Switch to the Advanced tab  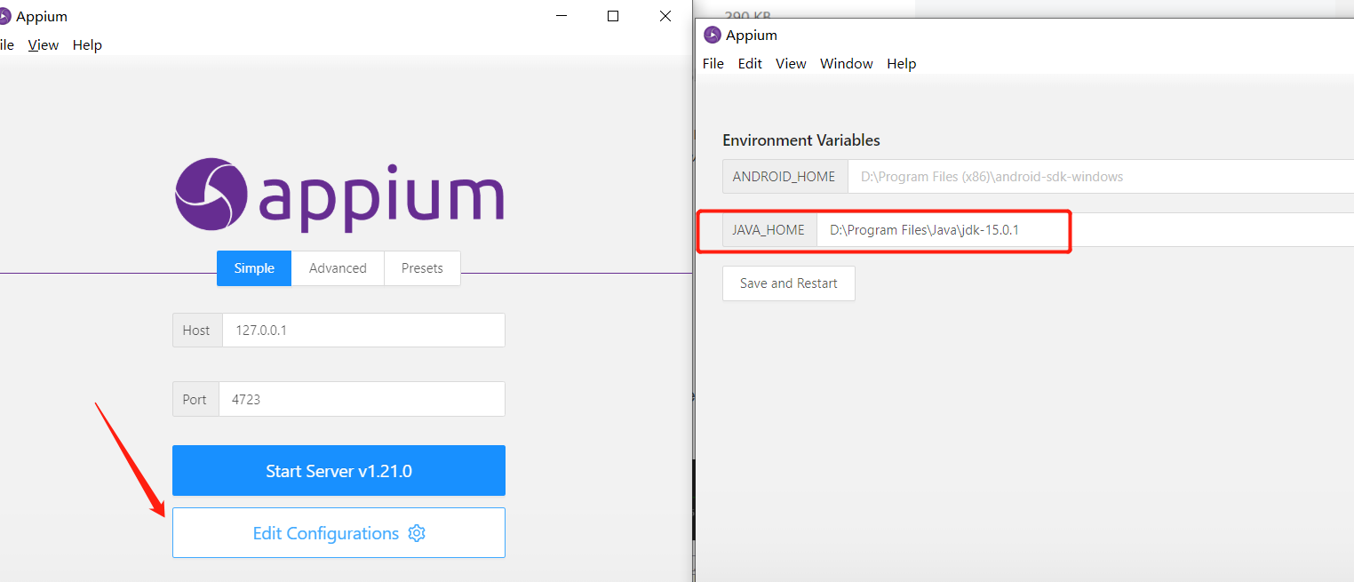pos(338,267)
